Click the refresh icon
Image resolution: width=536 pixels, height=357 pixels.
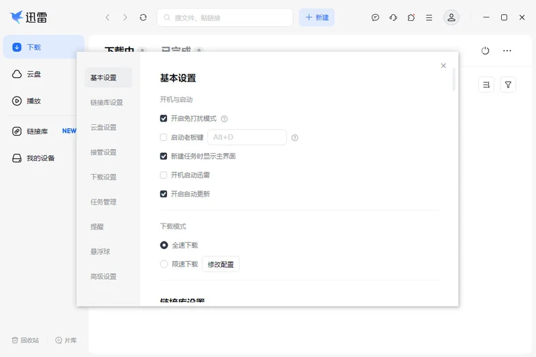click(x=144, y=17)
